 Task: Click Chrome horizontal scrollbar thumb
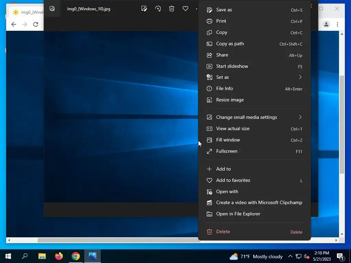tap(118, 240)
